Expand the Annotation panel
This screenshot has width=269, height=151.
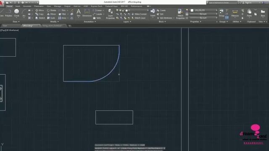click(90, 22)
